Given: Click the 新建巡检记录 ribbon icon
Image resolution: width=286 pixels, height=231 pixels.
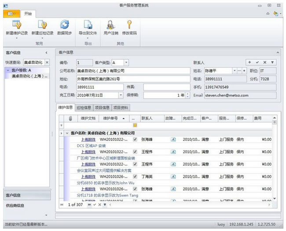Looking at the screenshot, I should 42,25.
